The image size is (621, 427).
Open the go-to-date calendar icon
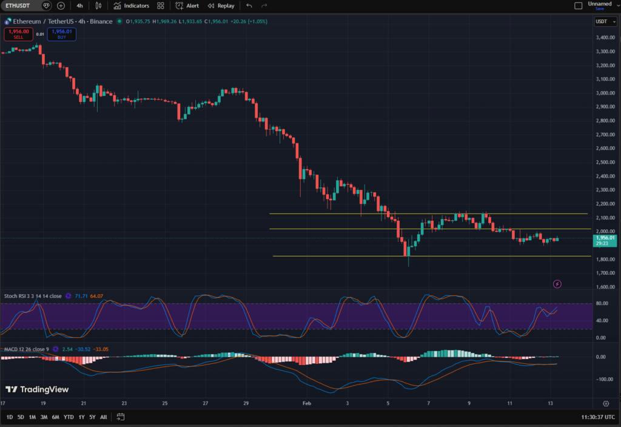pos(121,417)
